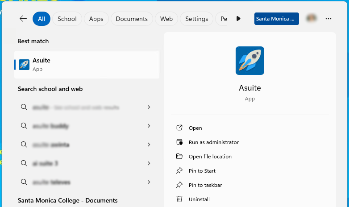Choose Run as administrator
The width and height of the screenshot is (349, 207).
(214, 142)
